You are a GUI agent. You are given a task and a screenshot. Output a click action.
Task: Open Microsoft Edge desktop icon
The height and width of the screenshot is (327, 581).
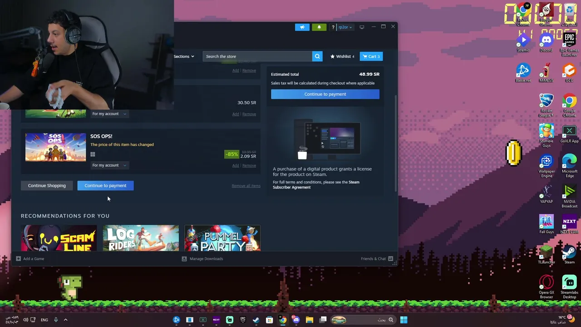[569, 166]
